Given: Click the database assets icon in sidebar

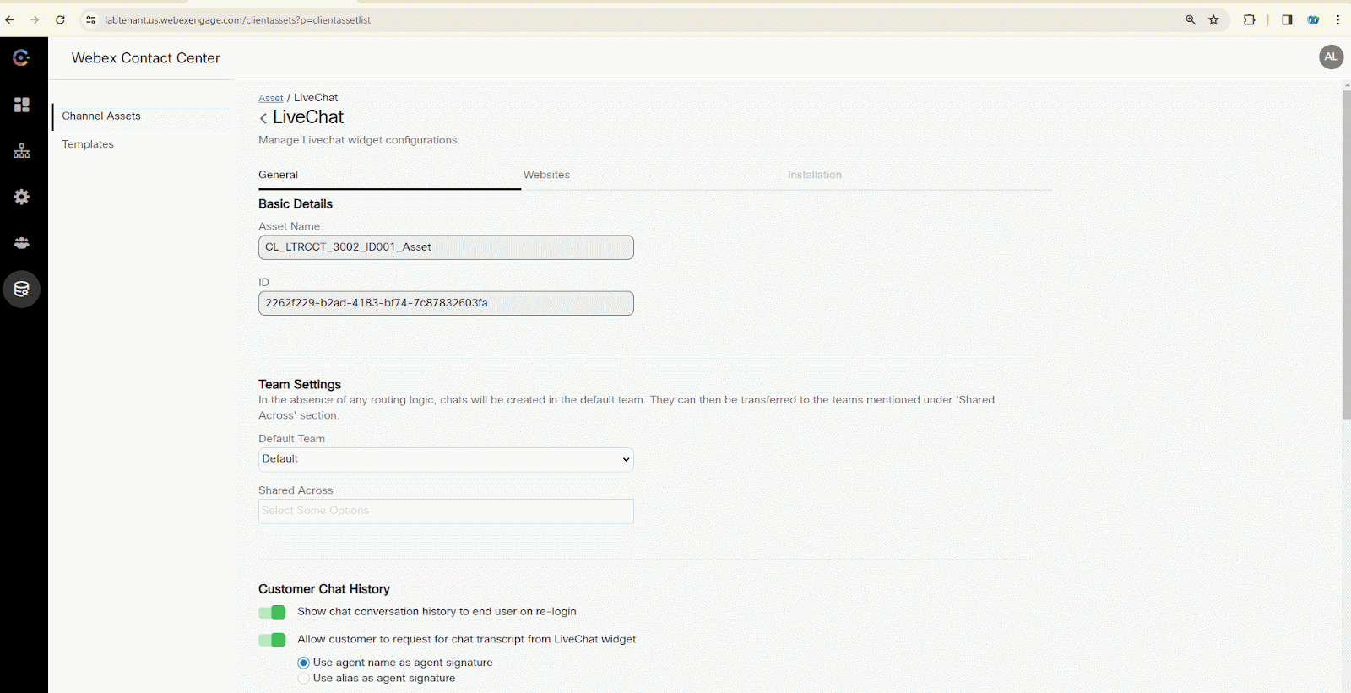Looking at the screenshot, I should [22, 290].
